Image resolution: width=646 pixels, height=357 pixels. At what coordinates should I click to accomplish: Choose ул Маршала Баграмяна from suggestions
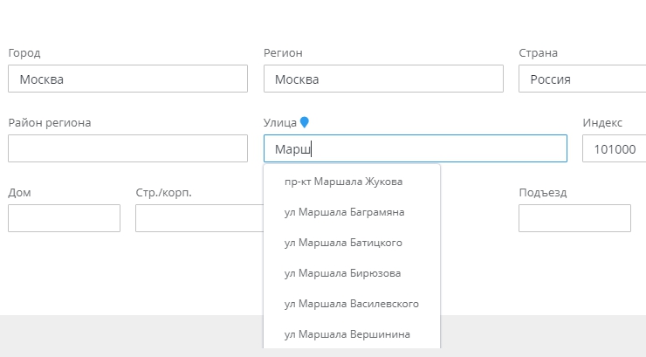[344, 212]
